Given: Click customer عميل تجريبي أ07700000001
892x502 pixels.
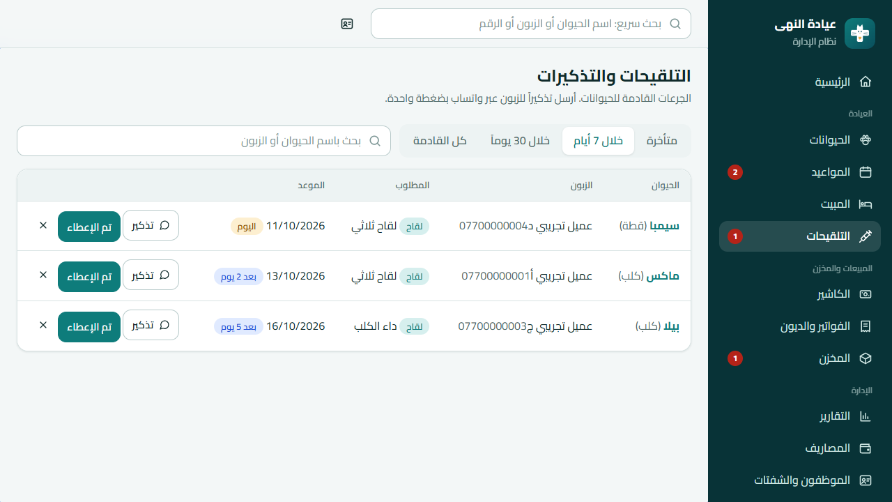Looking at the screenshot, I should [527, 276].
